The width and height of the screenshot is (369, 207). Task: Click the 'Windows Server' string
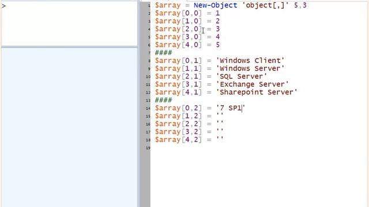point(250,68)
